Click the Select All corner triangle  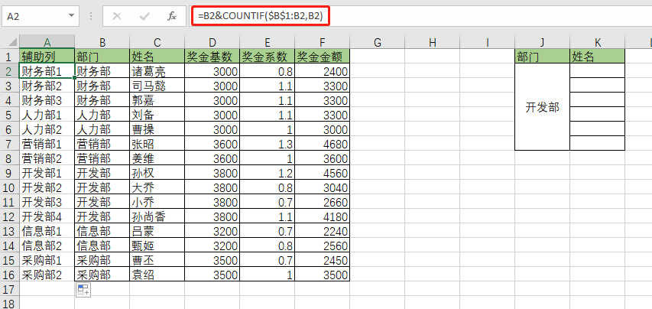(x=13, y=42)
